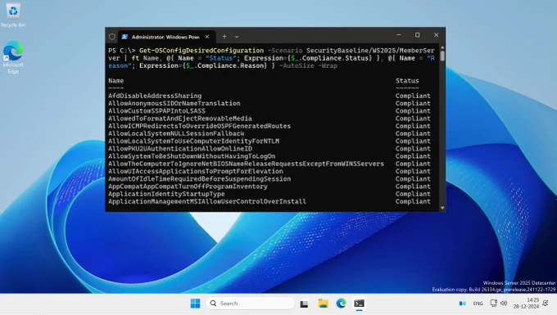Close the Administrator: Windows PowerShell tab
557x315 pixels.
(x=207, y=37)
